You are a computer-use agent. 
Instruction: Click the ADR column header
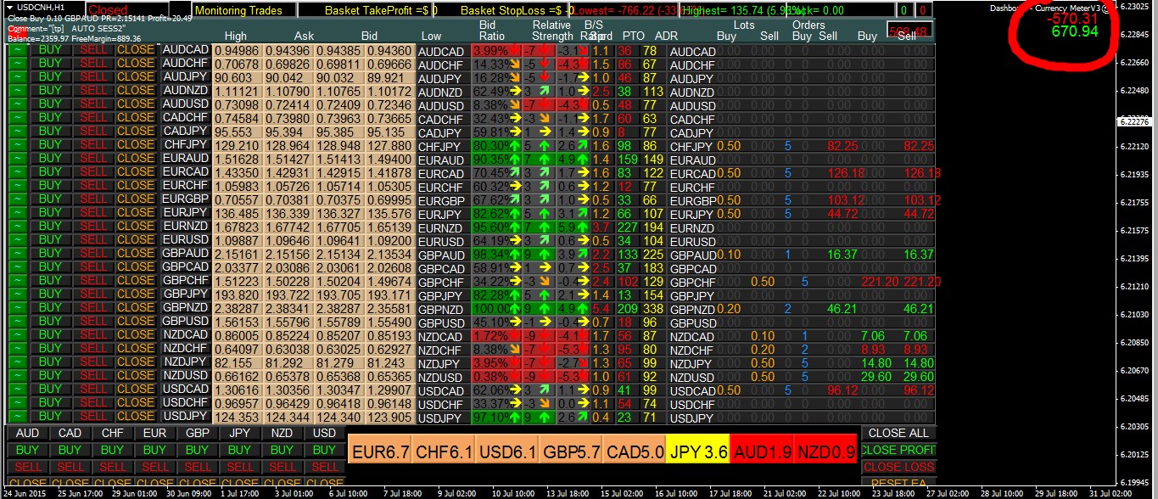(x=667, y=36)
